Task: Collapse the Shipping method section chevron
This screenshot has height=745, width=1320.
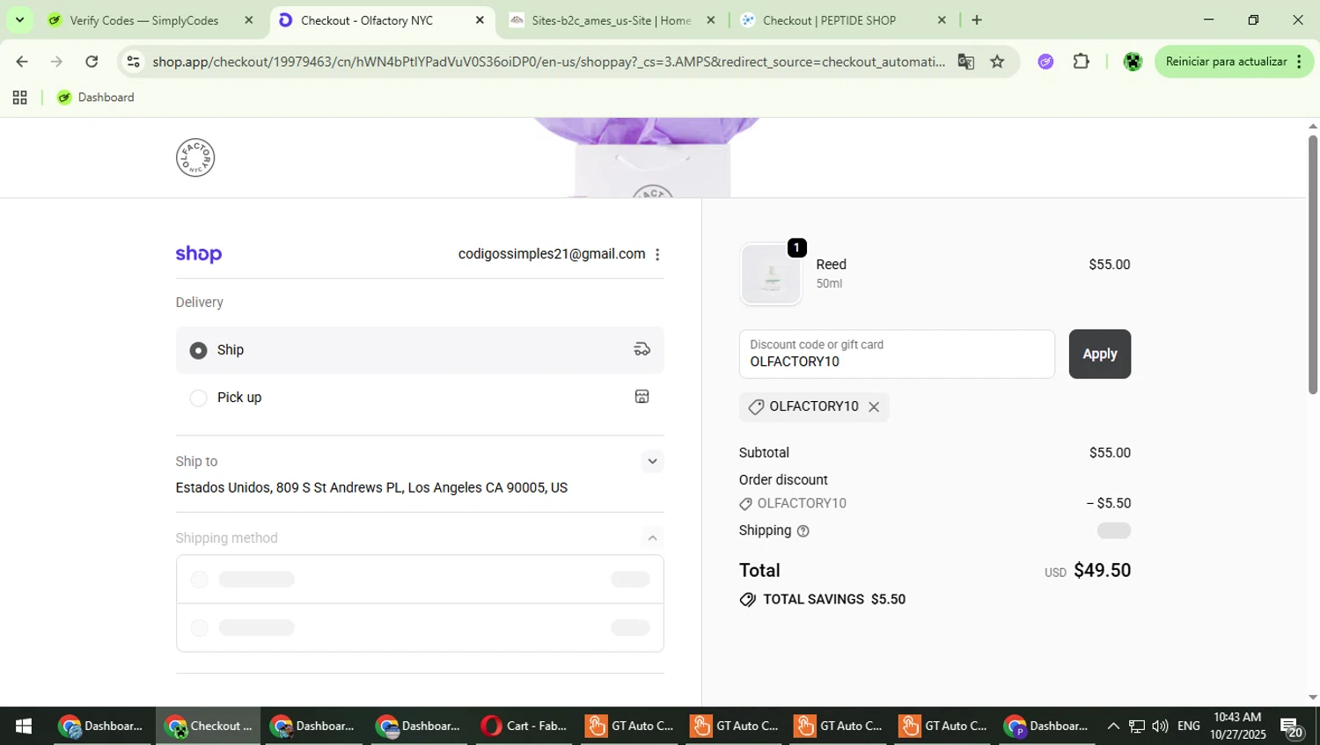Action: tap(652, 537)
